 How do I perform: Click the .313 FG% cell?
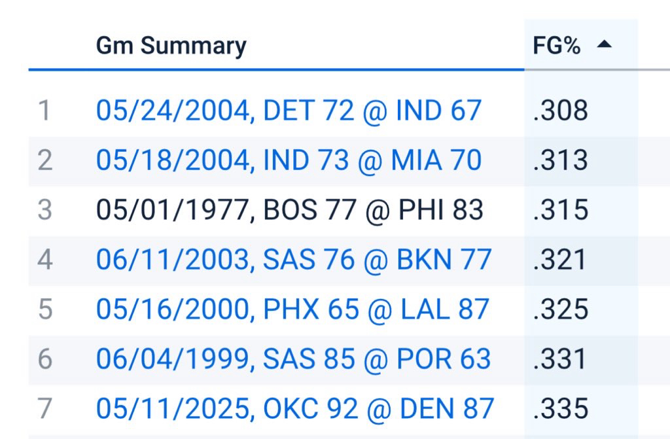coord(560,160)
